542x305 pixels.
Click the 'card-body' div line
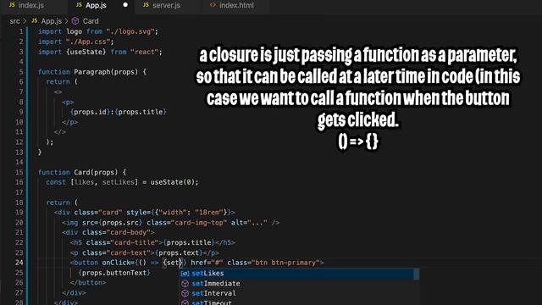coord(108,232)
